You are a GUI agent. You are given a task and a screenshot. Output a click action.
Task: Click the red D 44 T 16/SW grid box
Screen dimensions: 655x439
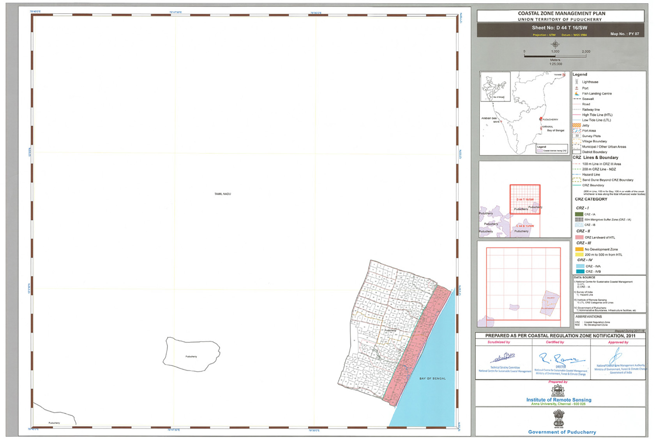[525, 199]
